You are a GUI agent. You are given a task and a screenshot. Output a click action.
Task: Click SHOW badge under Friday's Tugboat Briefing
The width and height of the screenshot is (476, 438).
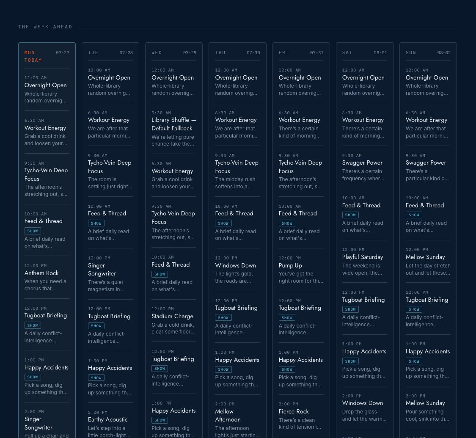coord(287,318)
